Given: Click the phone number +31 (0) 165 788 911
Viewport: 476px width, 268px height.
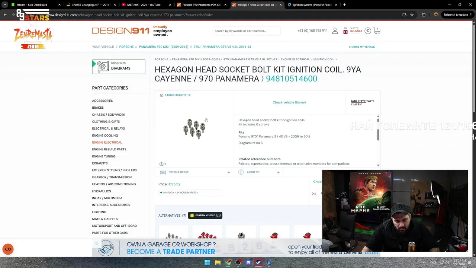Looking at the screenshot, I should [312, 31].
